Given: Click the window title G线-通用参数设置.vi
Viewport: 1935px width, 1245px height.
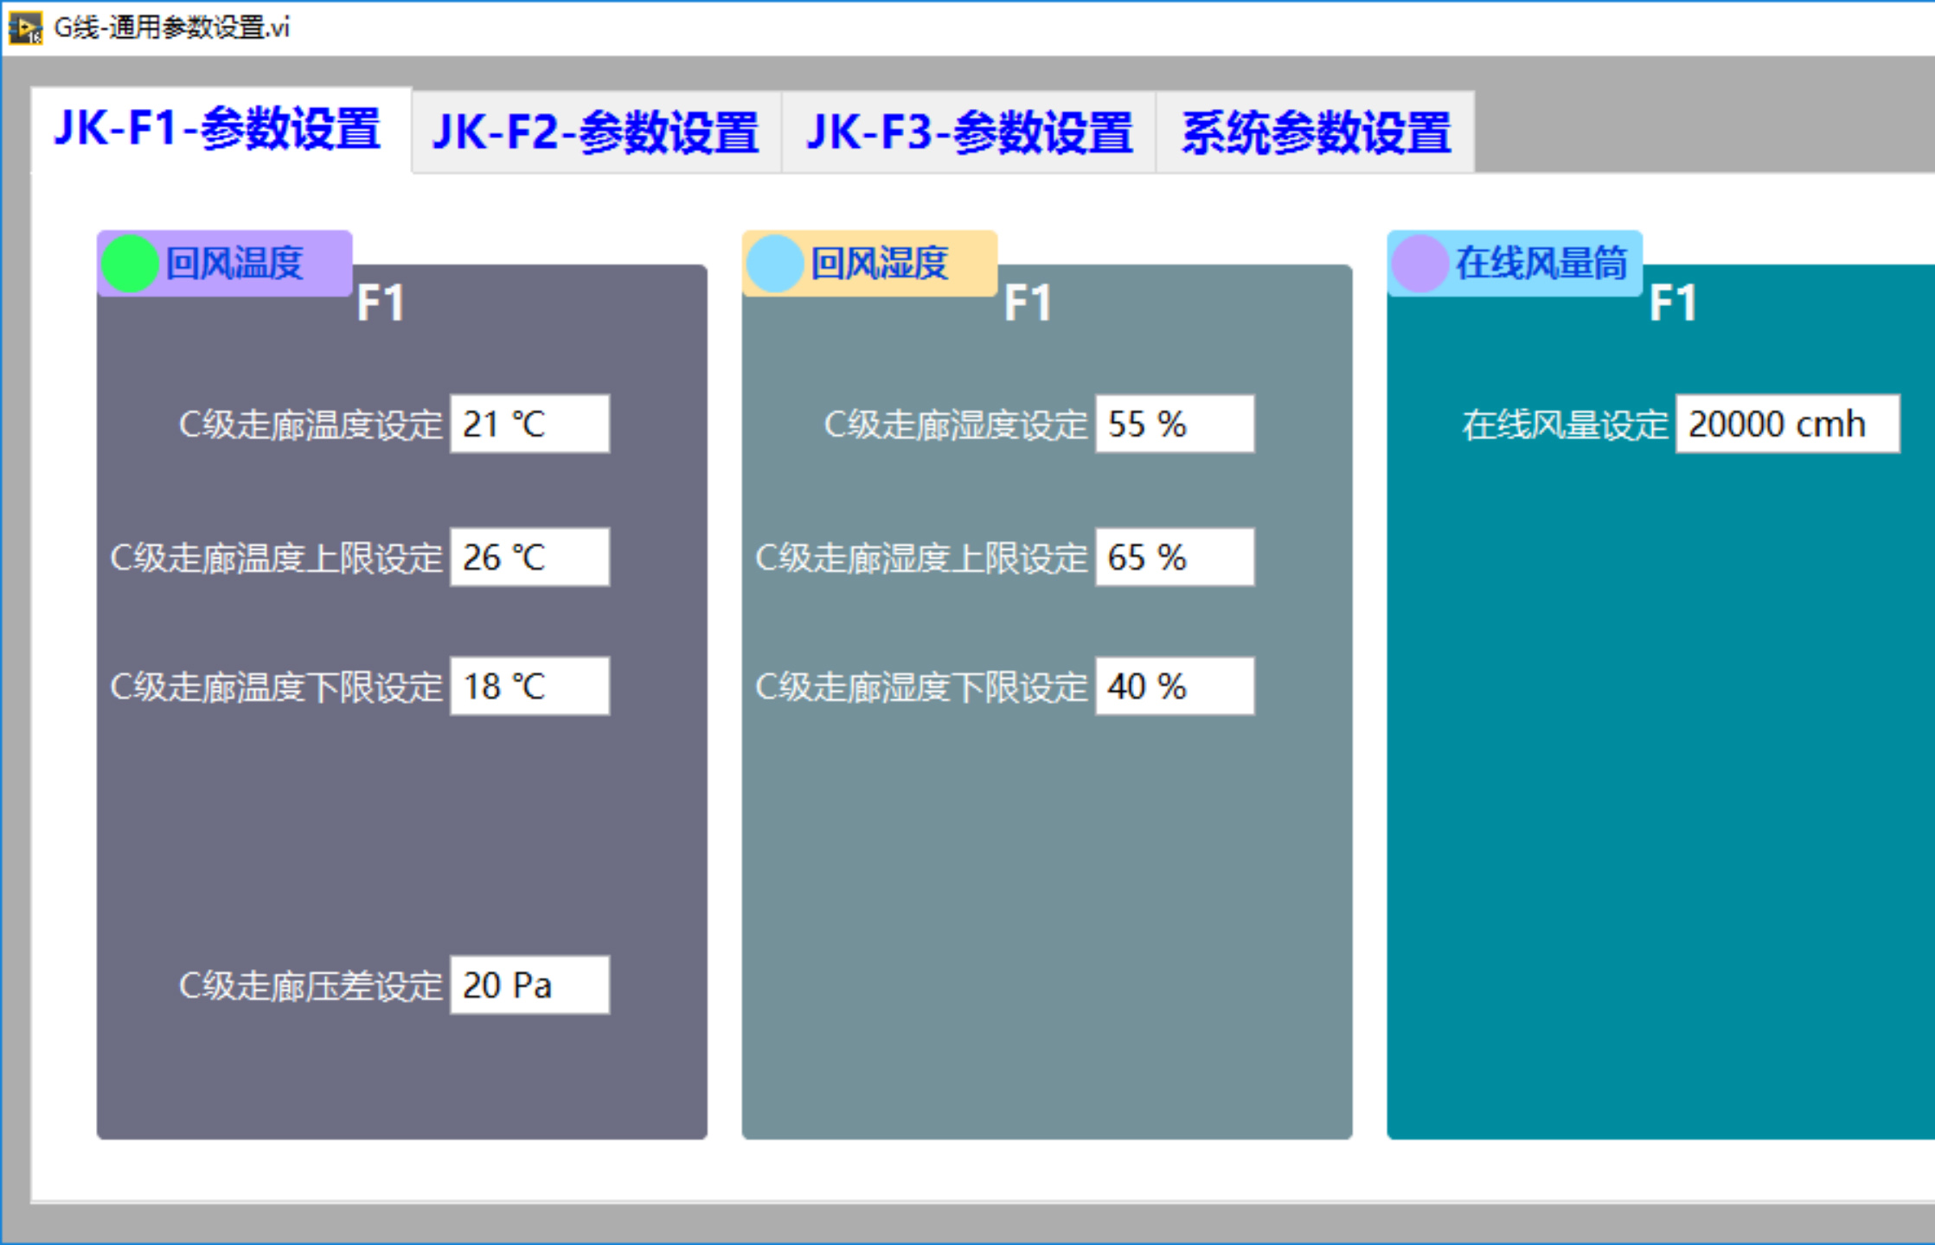Looking at the screenshot, I should pyautogui.click(x=172, y=28).
